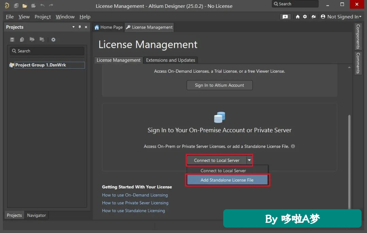Close the Projects panel
The image size is (367, 233).
[x=86, y=27]
